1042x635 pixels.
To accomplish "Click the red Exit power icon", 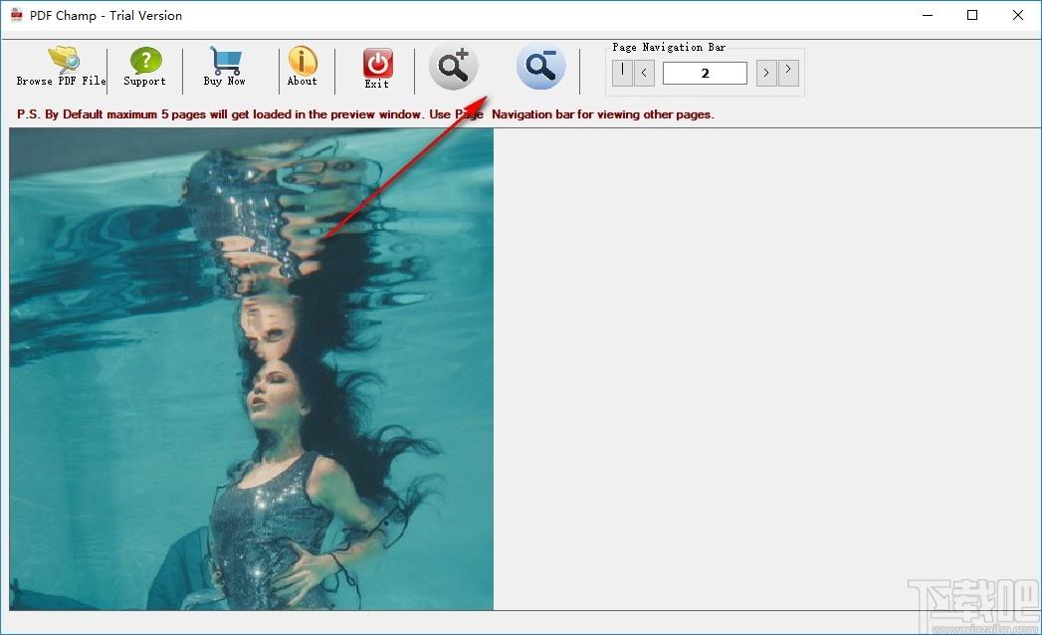I will pos(377,68).
